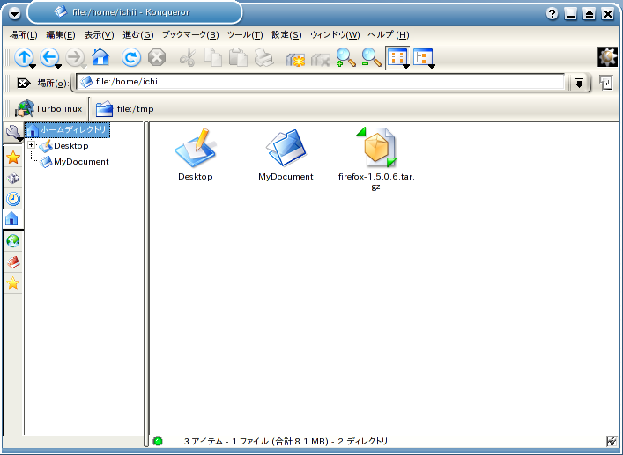Open History clock sidebar tab

click(13, 199)
